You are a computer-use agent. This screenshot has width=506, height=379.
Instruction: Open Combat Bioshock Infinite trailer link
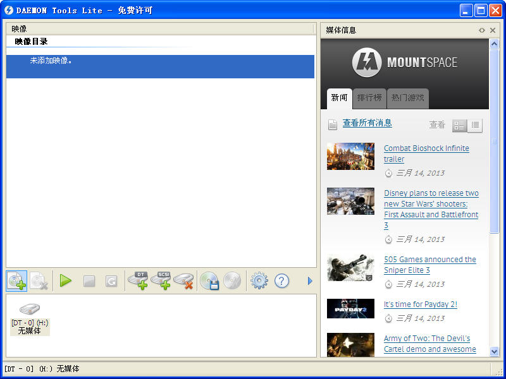point(426,153)
